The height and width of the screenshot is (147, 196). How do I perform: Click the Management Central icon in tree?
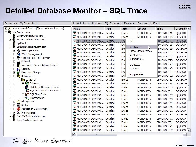10,29
